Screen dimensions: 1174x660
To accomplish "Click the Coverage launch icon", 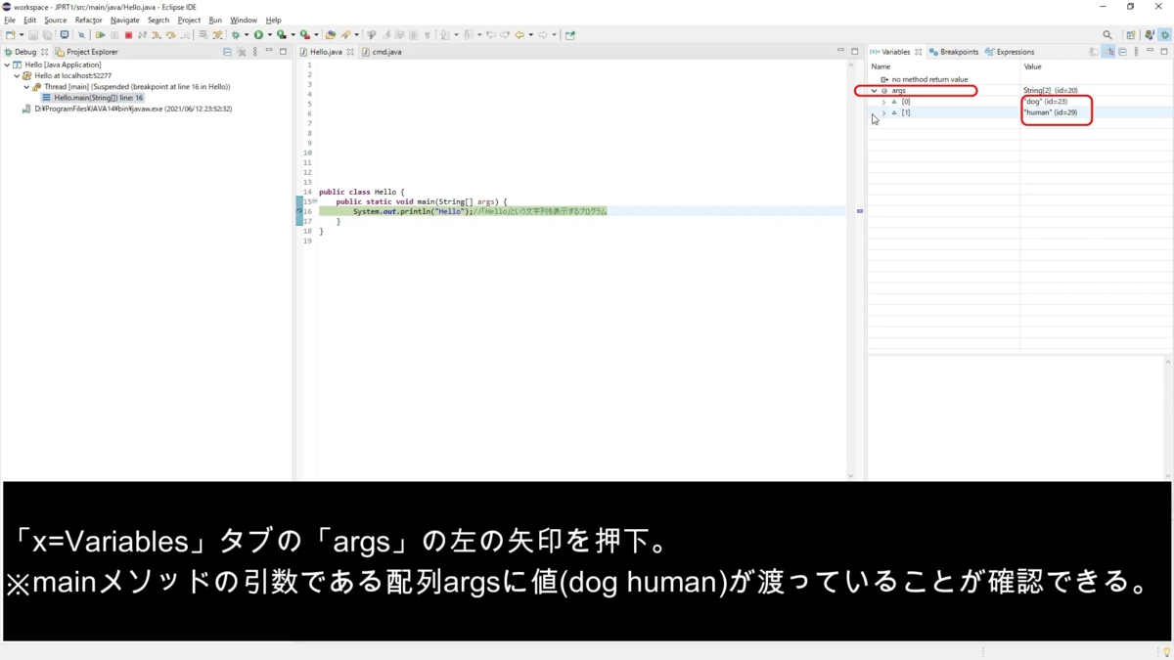I will (281, 35).
